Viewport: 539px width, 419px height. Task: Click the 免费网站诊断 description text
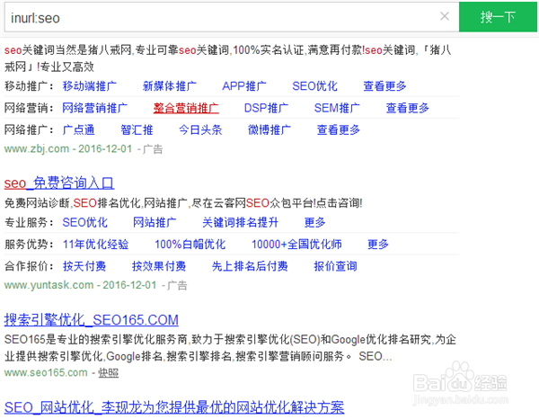pyautogui.click(x=183, y=203)
